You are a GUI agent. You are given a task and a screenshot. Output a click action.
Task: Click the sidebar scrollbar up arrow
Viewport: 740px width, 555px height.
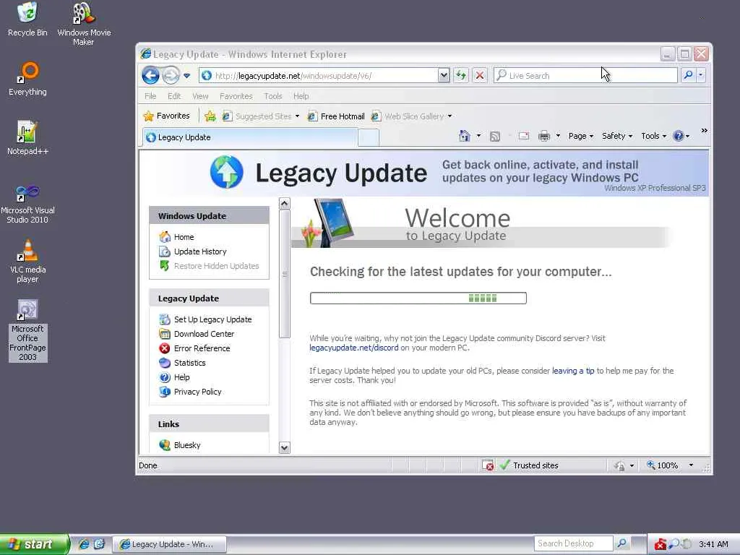[284, 203]
